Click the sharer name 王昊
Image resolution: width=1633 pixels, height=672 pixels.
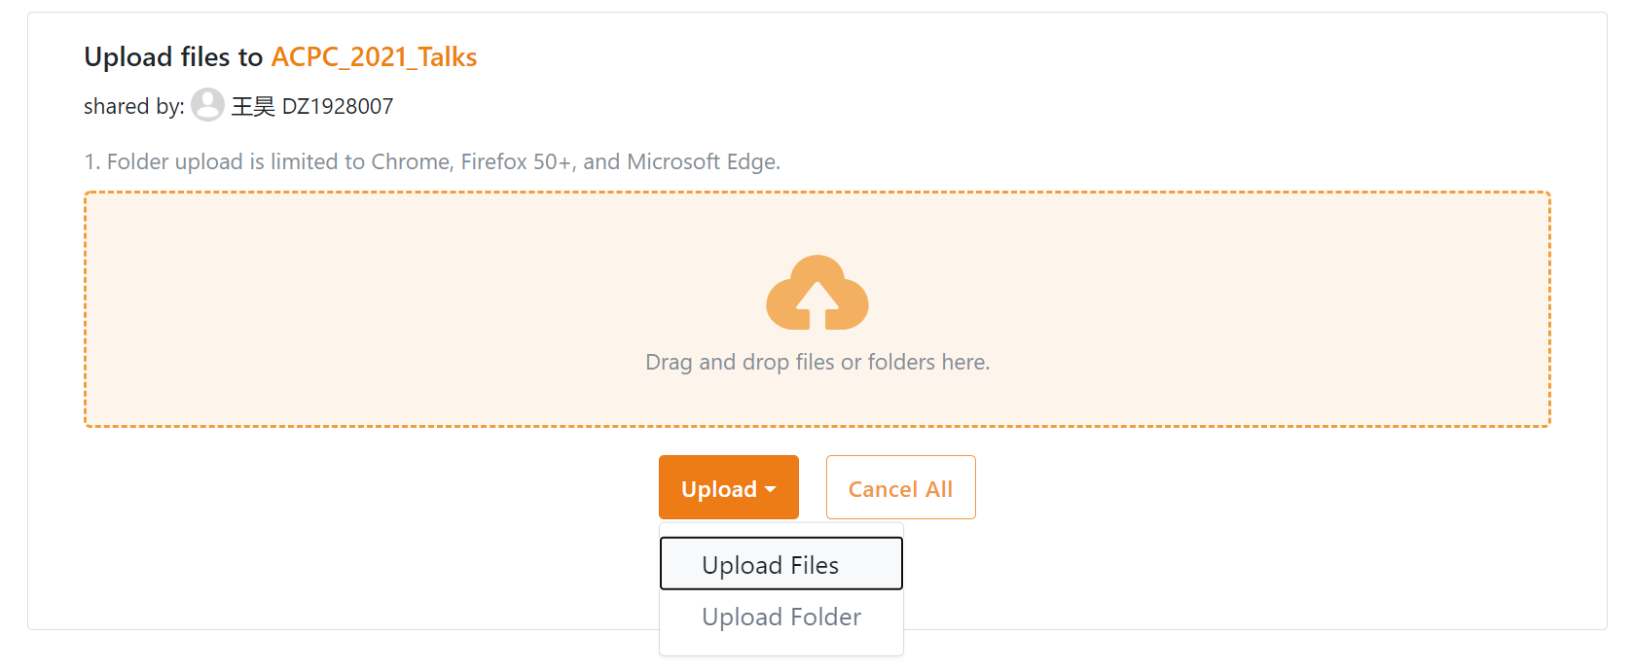(253, 106)
